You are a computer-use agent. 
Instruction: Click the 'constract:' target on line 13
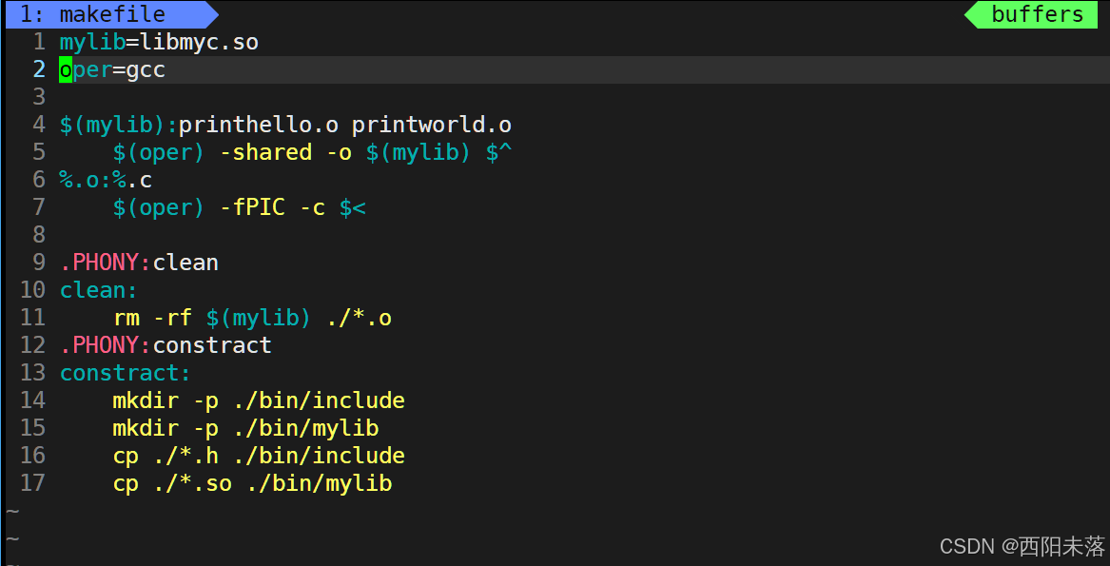126,373
